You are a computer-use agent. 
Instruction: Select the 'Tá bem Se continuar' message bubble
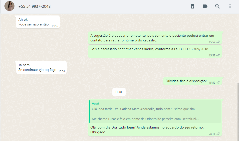41,67
